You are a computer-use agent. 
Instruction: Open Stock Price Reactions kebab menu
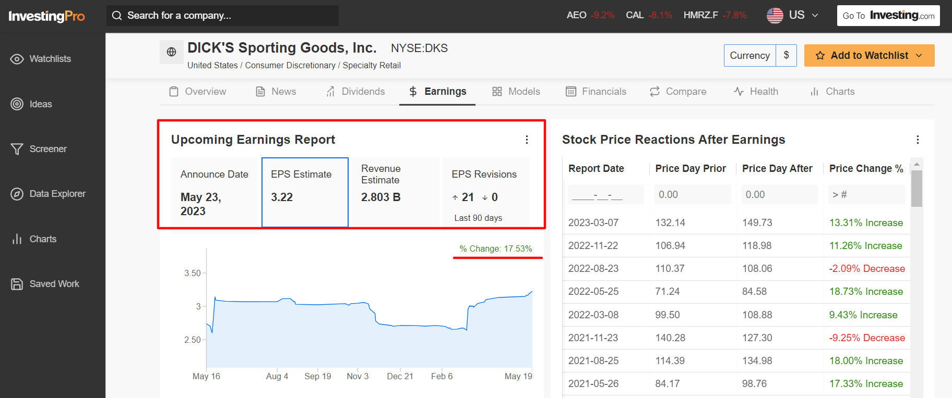[x=918, y=140]
